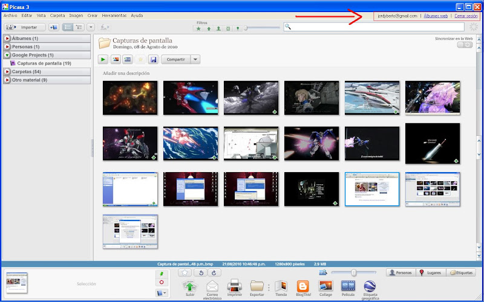Click Añadir una descripción text

point(126,73)
